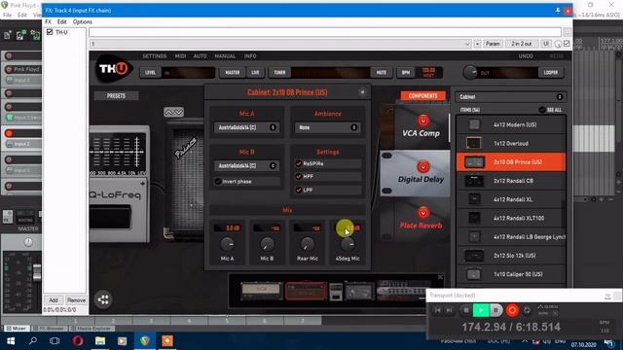The image size is (623, 350).
Task: Open the TH-U MANUAL menu
Action: tap(225, 56)
